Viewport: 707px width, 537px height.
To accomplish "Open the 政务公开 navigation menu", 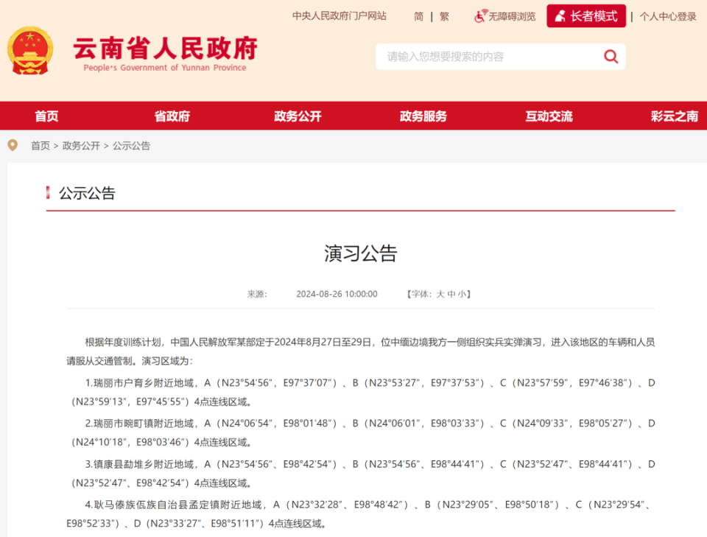I will pos(297,116).
